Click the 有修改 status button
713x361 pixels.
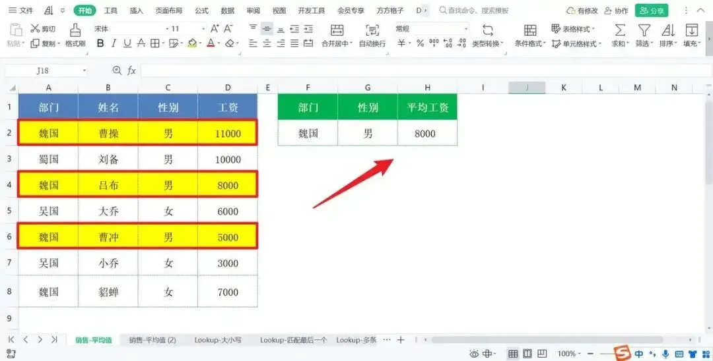[x=582, y=11]
